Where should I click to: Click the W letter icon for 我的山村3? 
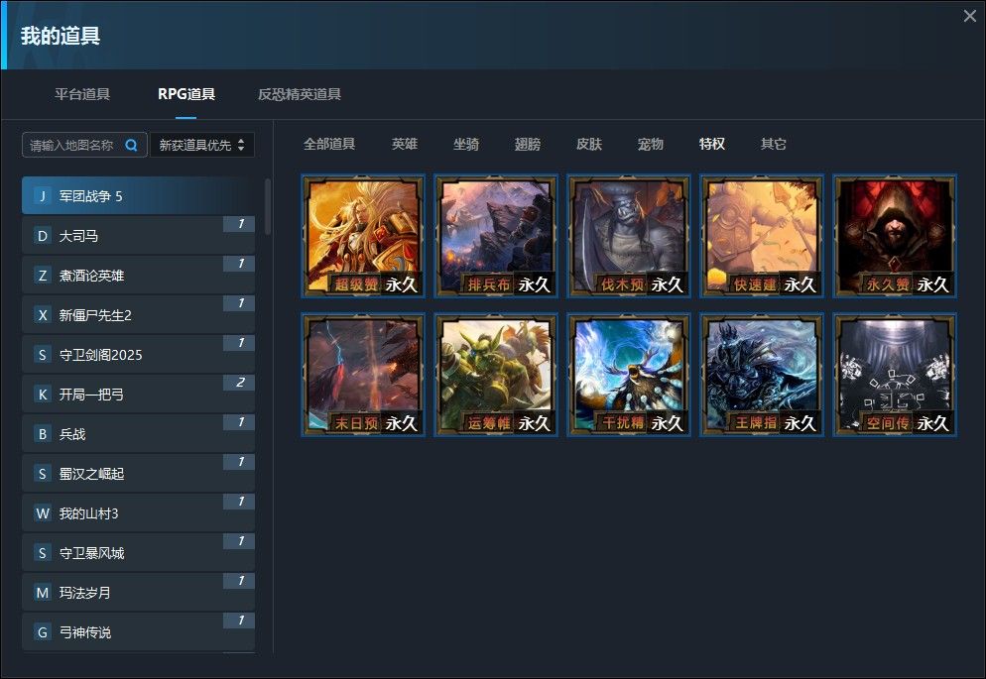point(42,512)
